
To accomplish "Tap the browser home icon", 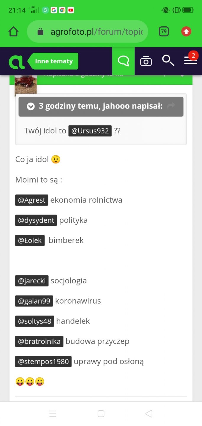I will pos(14,32).
